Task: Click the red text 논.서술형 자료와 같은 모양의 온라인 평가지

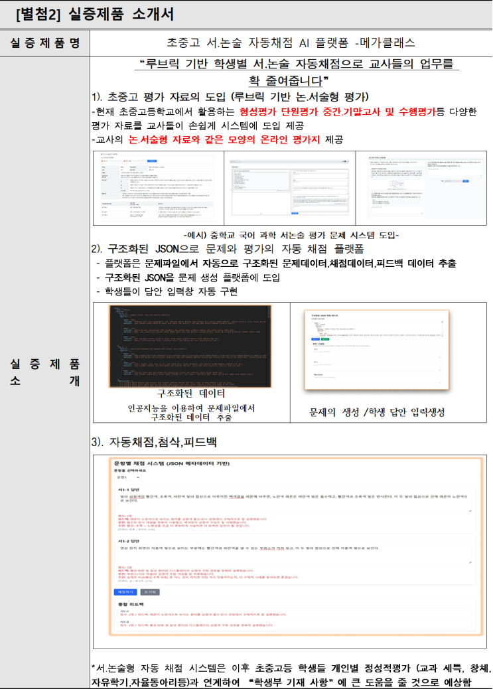Action: (x=224, y=140)
